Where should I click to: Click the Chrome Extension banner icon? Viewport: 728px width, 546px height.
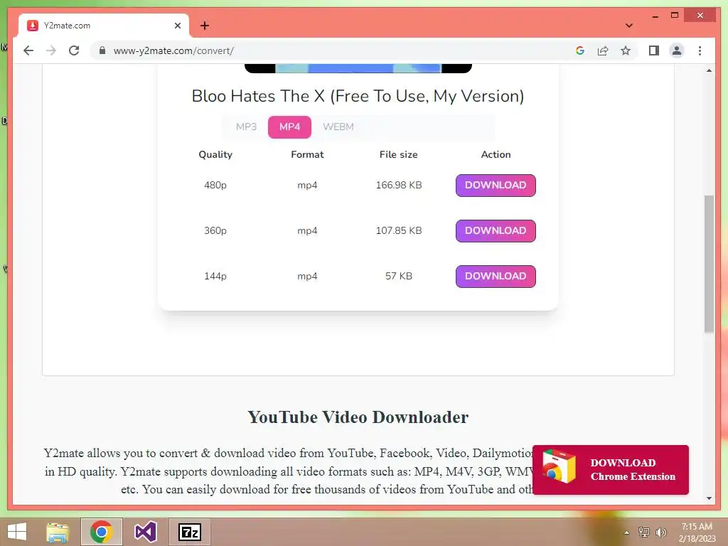[x=559, y=466]
